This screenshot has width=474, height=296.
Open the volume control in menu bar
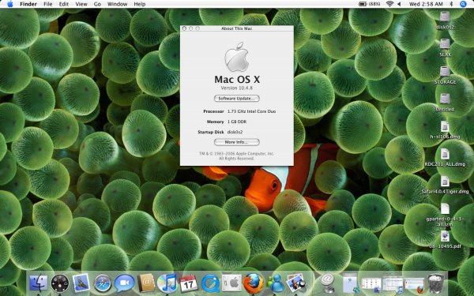tap(399, 4)
